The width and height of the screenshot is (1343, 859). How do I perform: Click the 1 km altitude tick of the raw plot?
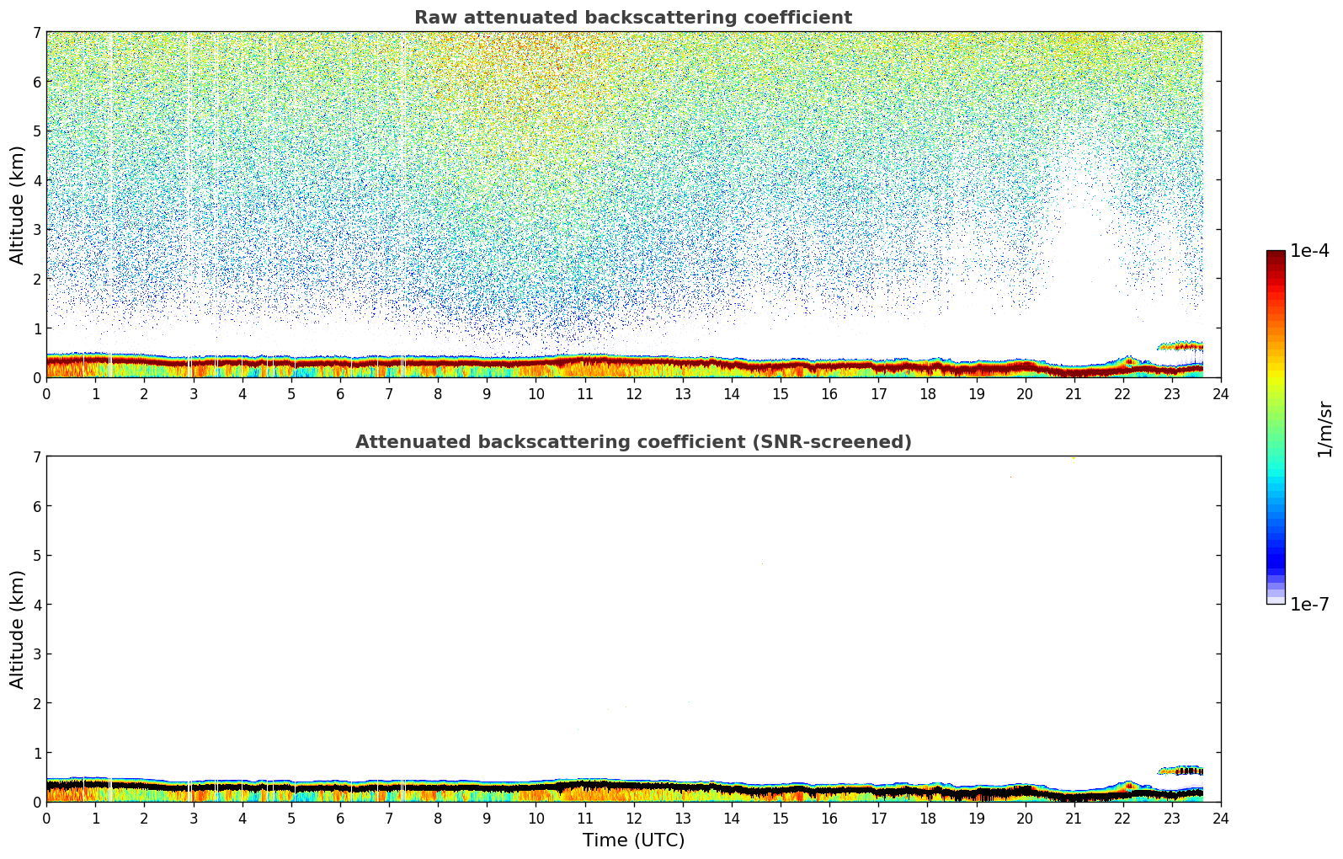pyautogui.click(x=36, y=328)
